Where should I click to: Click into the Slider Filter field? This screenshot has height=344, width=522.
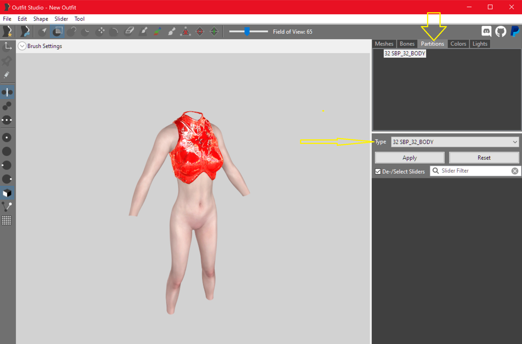click(475, 171)
